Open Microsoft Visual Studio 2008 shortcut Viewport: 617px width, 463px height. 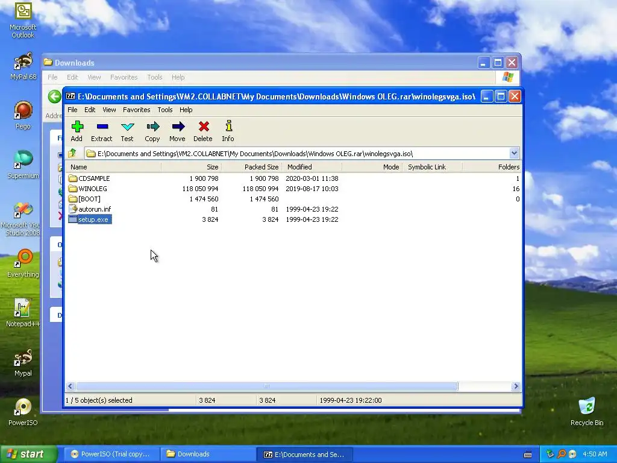tap(20, 219)
